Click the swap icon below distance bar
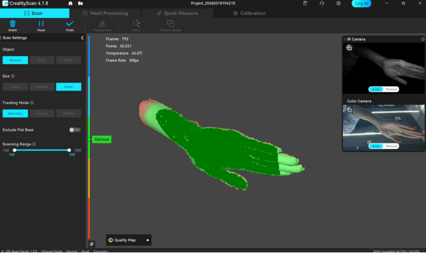Screen dimensions: 426x253 [92, 244]
